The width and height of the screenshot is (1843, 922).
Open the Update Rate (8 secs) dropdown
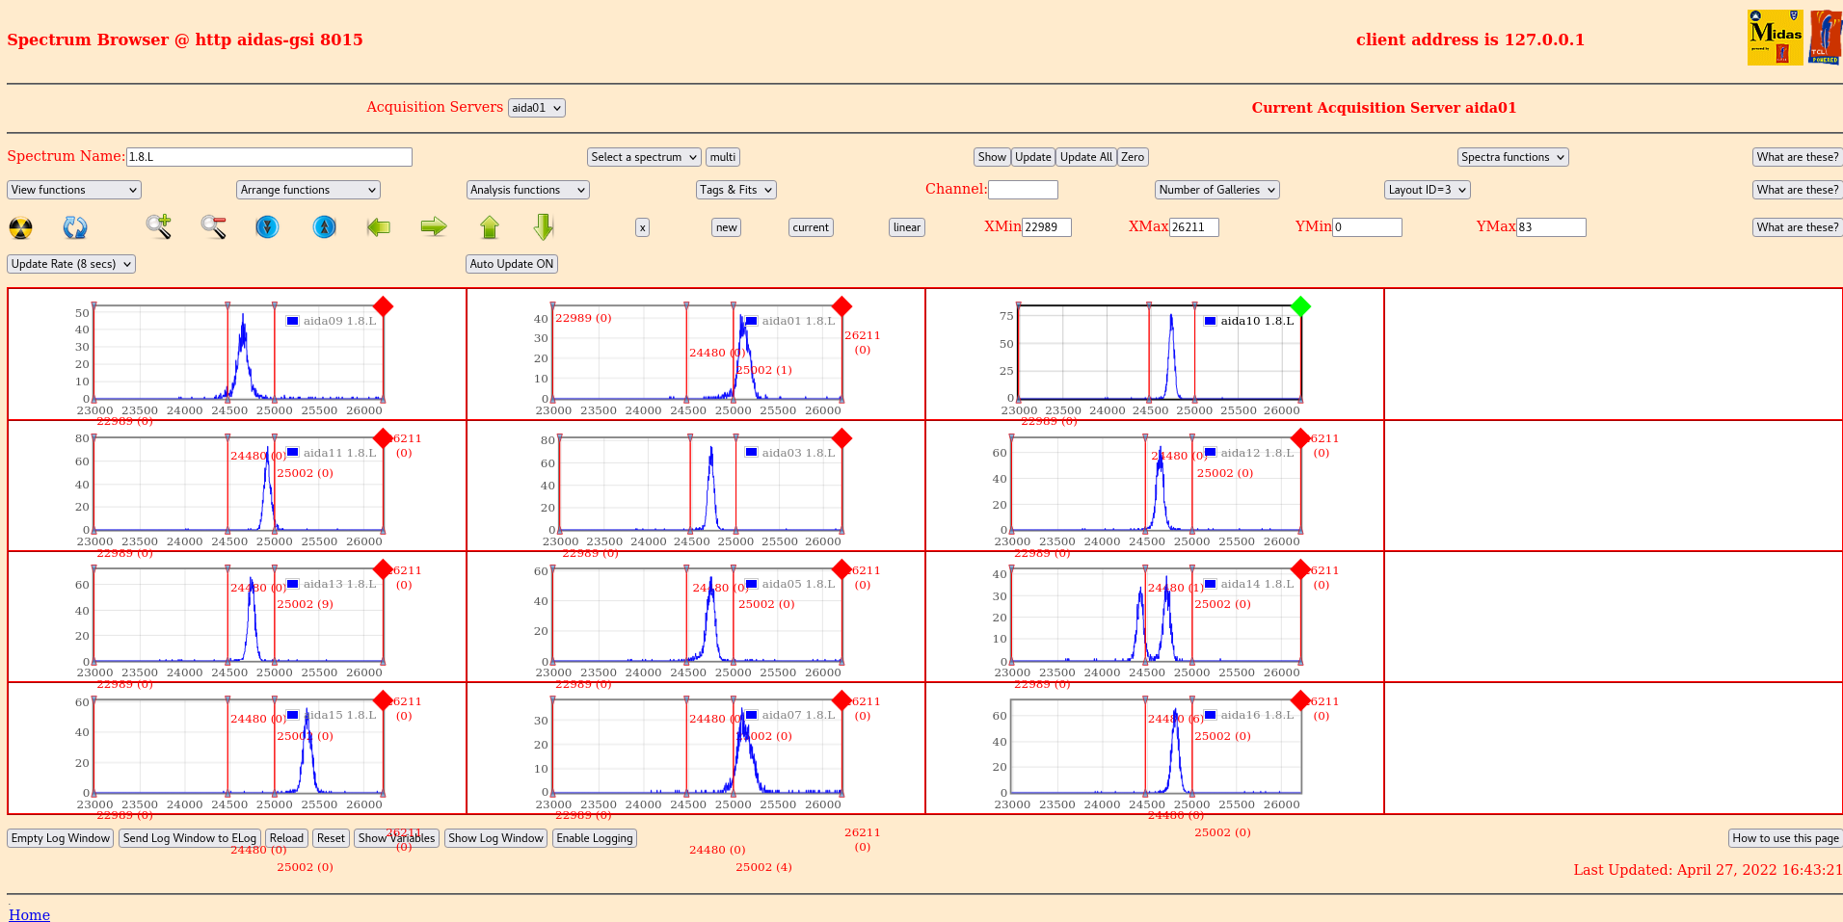coord(71,264)
